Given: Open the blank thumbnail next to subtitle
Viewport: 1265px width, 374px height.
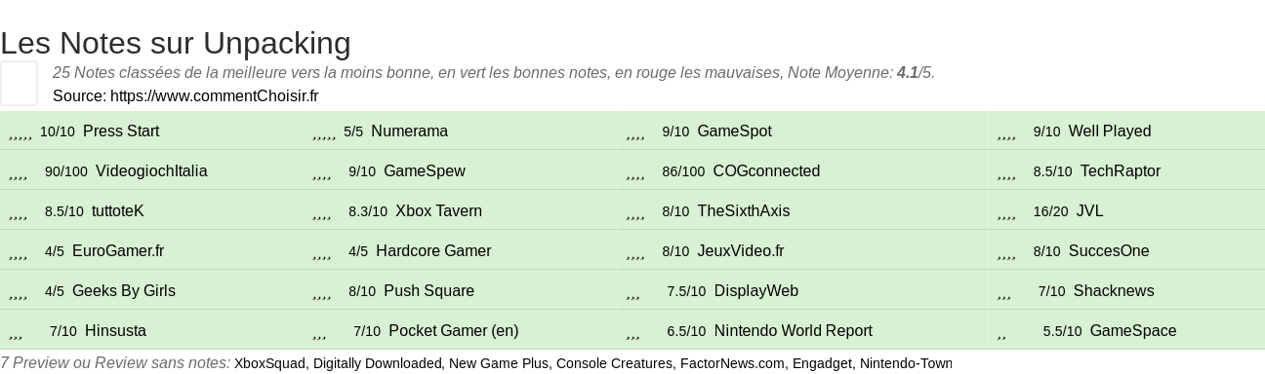Looking at the screenshot, I should [x=19, y=83].
